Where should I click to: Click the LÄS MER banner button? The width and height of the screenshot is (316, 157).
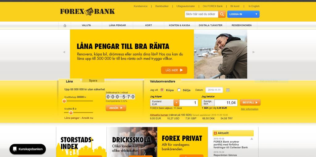pos(174,70)
